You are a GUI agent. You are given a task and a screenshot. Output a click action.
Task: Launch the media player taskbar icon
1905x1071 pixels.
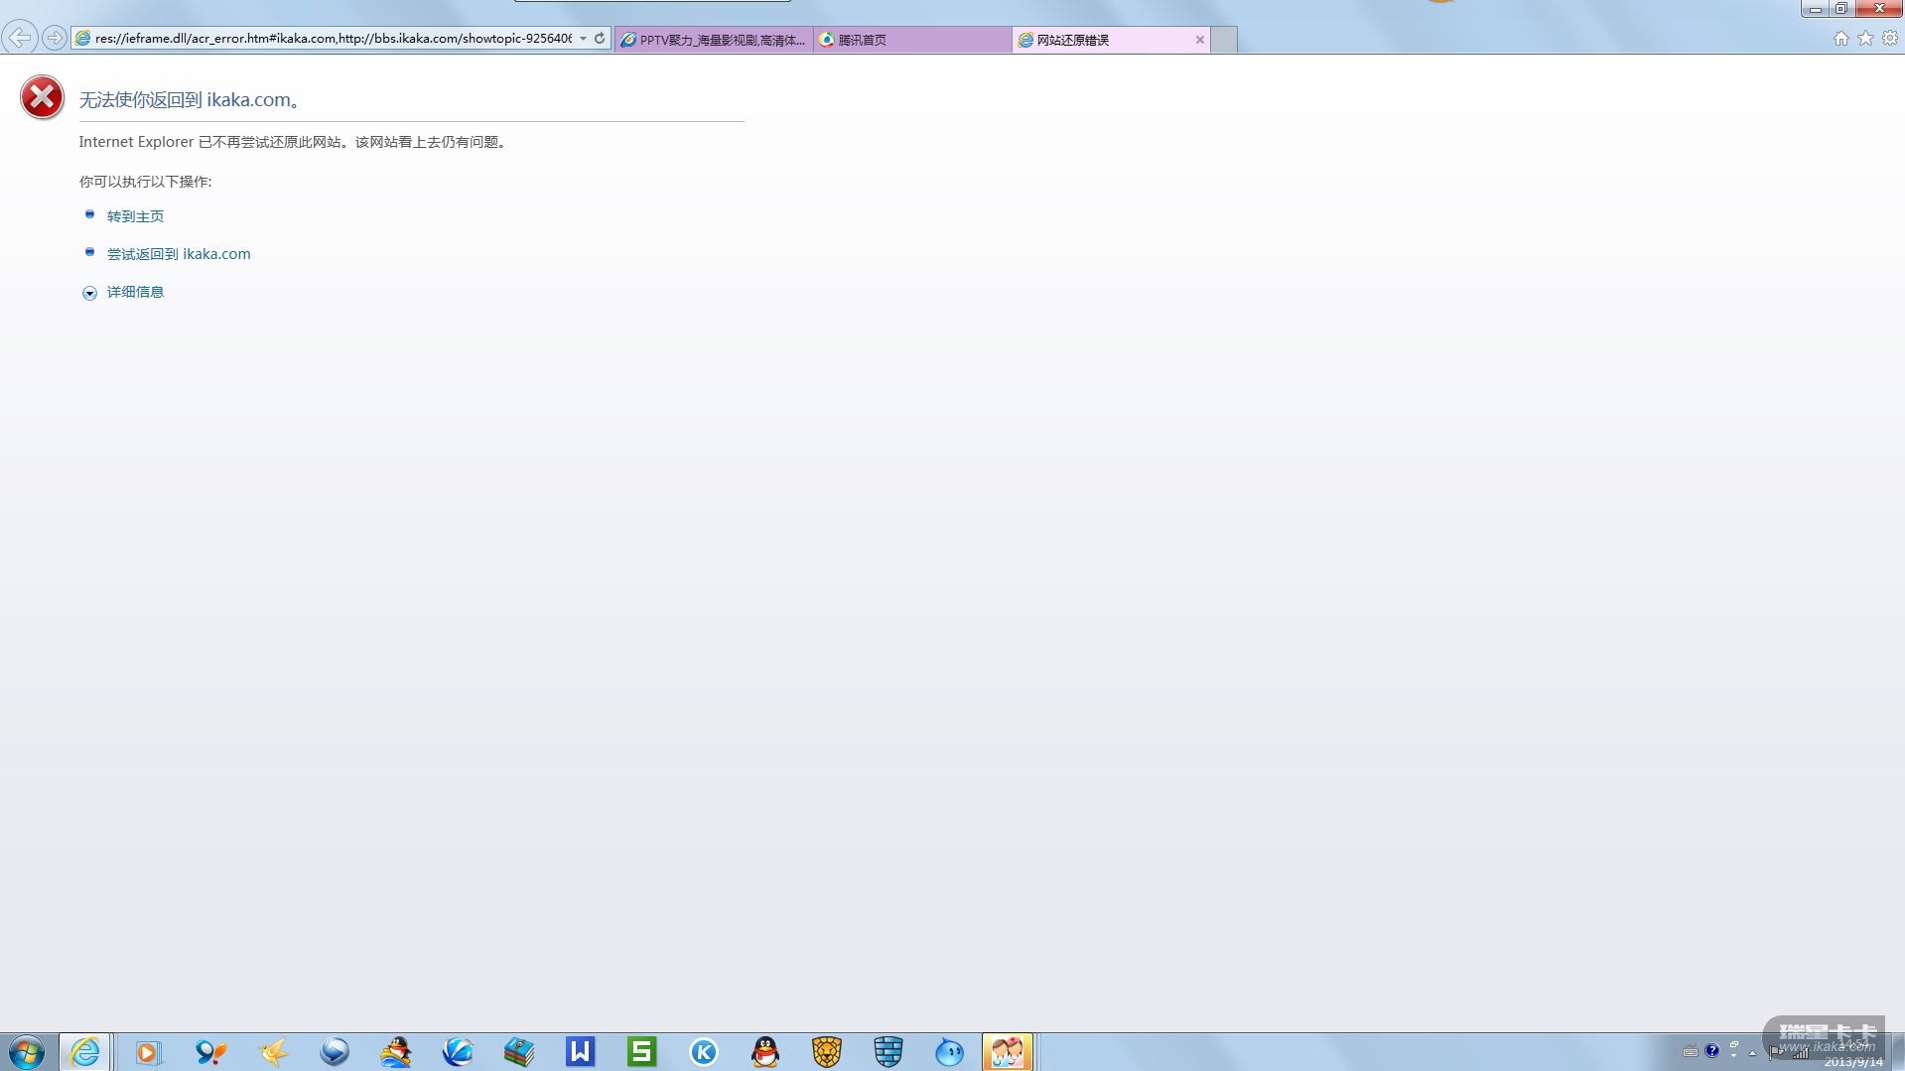coord(148,1051)
